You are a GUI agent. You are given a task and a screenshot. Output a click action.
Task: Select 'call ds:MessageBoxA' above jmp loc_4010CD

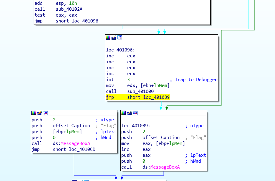(61, 143)
